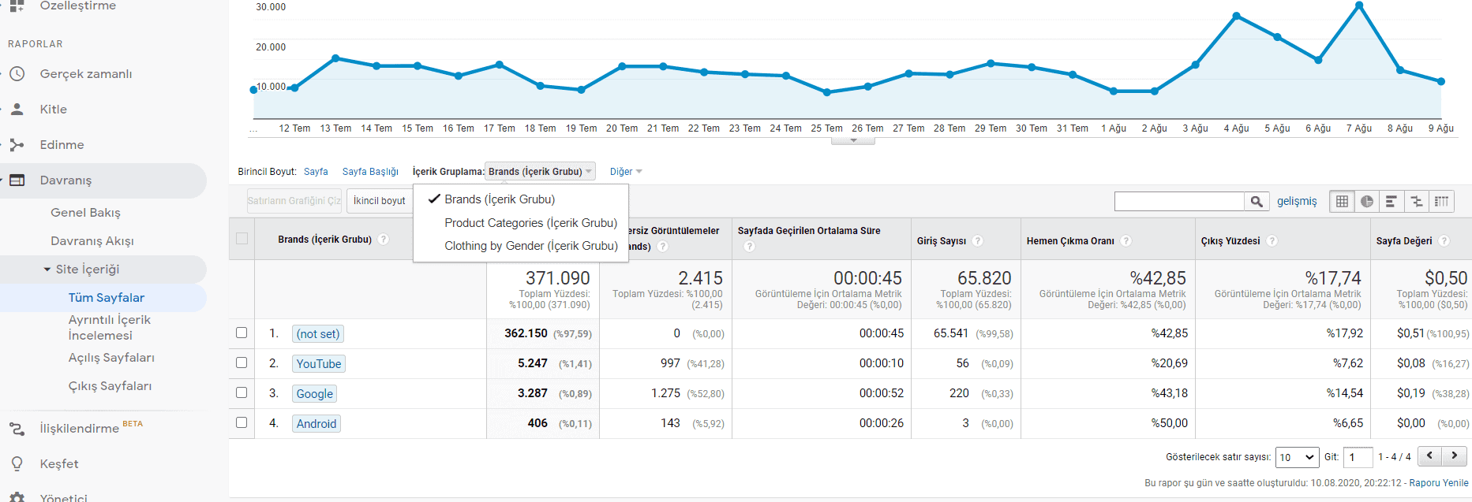Image resolution: width=1472 pixels, height=502 pixels.
Task: Switch to comparison view icon
Action: pos(1417,202)
